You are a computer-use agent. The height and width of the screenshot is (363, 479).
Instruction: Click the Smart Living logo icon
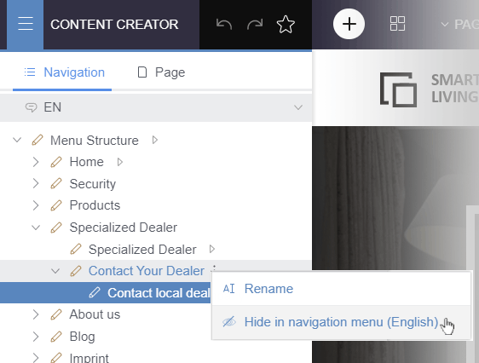click(398, 89)
